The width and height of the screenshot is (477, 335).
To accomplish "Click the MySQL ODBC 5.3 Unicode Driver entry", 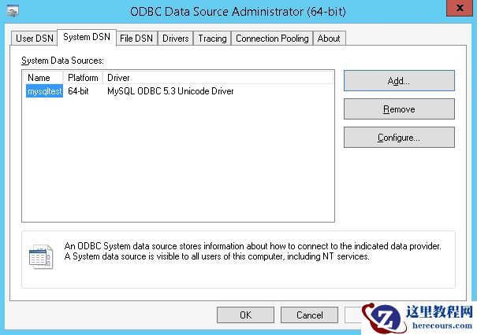I will (170, 91).
